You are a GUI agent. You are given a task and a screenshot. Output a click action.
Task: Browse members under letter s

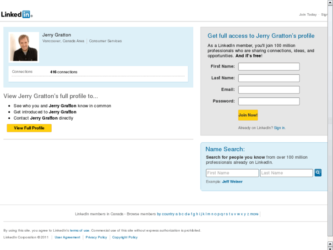point(227,214)
